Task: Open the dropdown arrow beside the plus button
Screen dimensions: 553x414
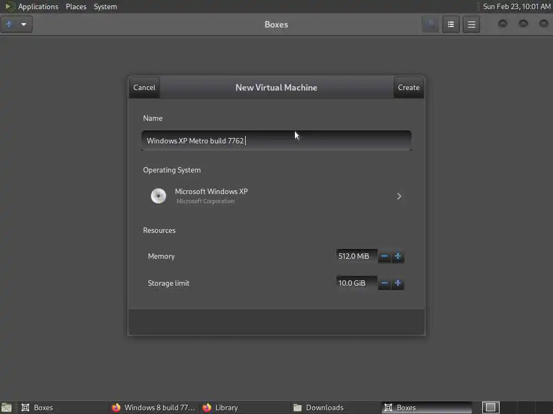Action: tap(24, 24)
